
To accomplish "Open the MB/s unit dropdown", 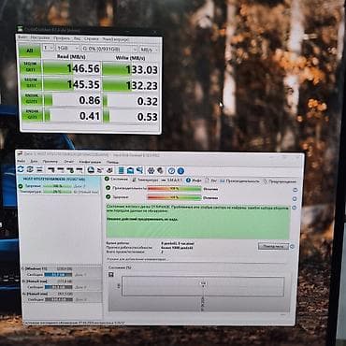I will pos(149,50).
